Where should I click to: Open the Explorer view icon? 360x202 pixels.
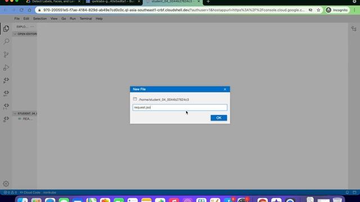[6, 29]
